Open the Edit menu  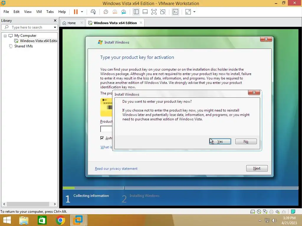pos(17,12)
